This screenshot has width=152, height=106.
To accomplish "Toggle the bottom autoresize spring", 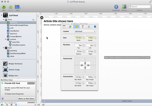I will pos(85,67).
